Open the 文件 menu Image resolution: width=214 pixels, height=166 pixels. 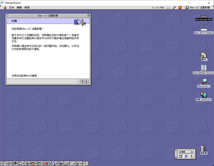(x=12, y=7)
